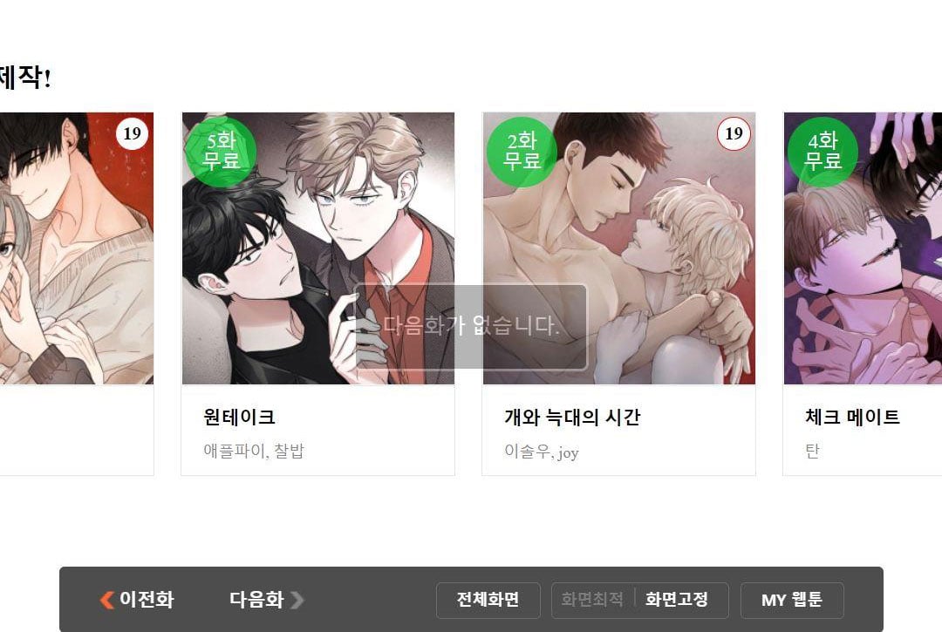Click the 4화 무료 green badge
The height and width of the screenshot is (632, 942).
click(x=823, y=152)
